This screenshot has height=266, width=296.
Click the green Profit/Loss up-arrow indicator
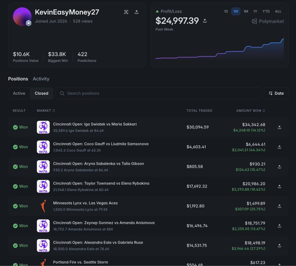pos(157,11)
